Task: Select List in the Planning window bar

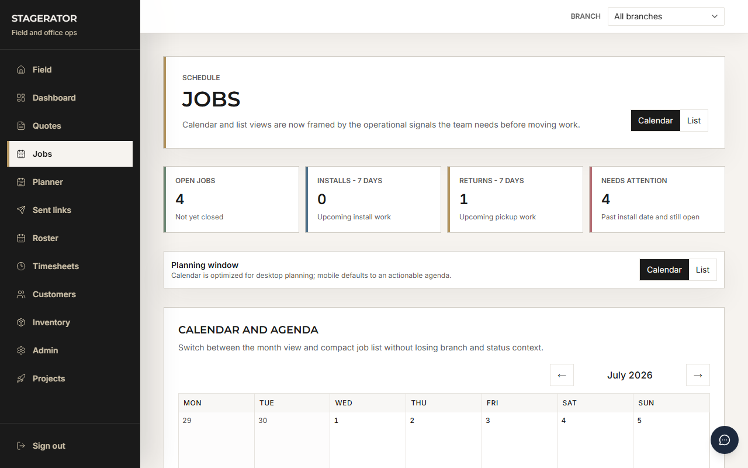Action: 702,270
